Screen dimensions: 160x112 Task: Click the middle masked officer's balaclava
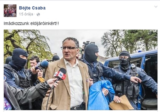[91, 53]
